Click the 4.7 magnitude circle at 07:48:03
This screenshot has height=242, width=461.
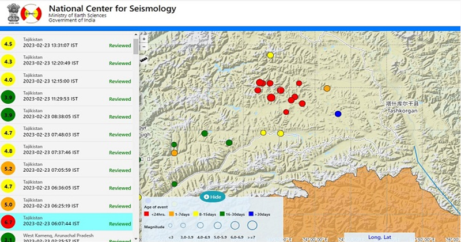8,133
